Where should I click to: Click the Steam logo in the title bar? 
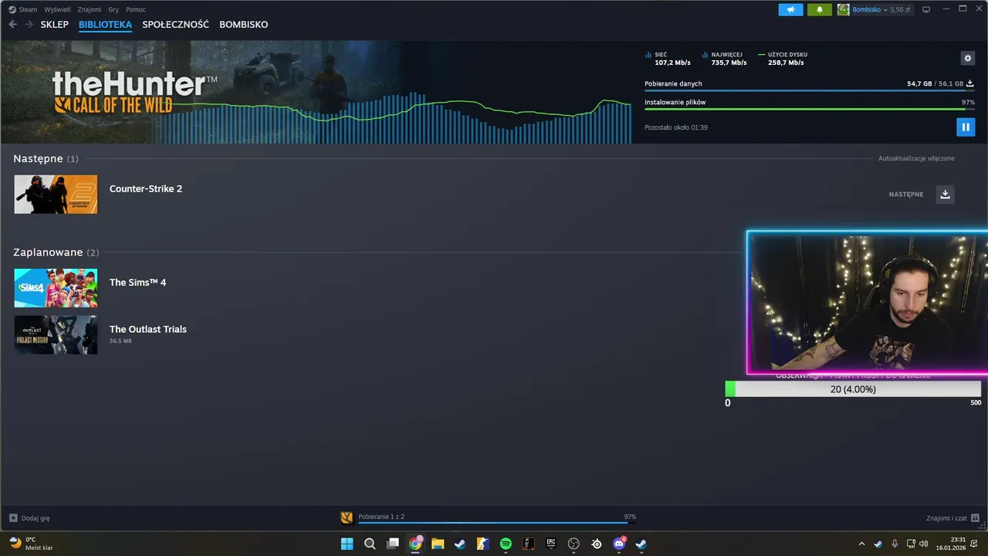(x=12, y=9)
